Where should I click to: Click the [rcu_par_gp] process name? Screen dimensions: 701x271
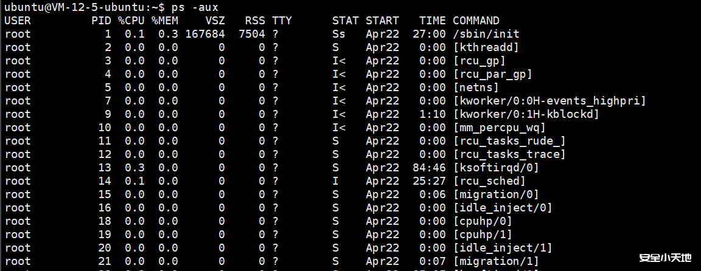[493, 74]
